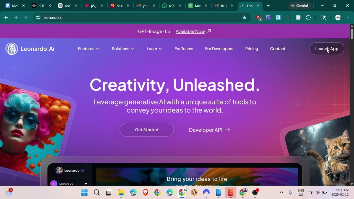Stop loading the page with the X icon
354x199 pixels.
coord(26,17)
